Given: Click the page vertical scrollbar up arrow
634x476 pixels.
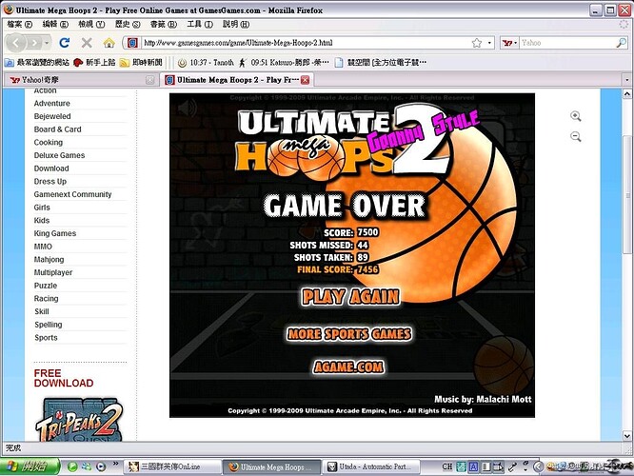Looking at the screenshot, I should (x=626, y=94).
